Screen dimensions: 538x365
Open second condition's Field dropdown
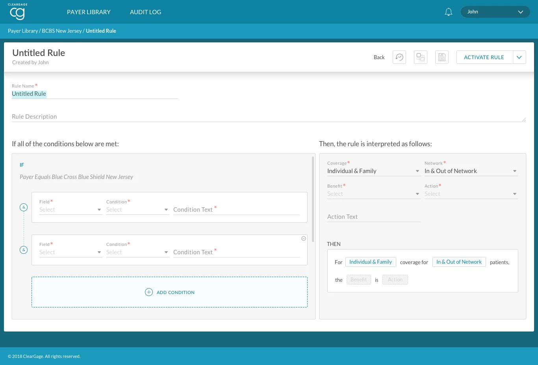coord(71,252)
